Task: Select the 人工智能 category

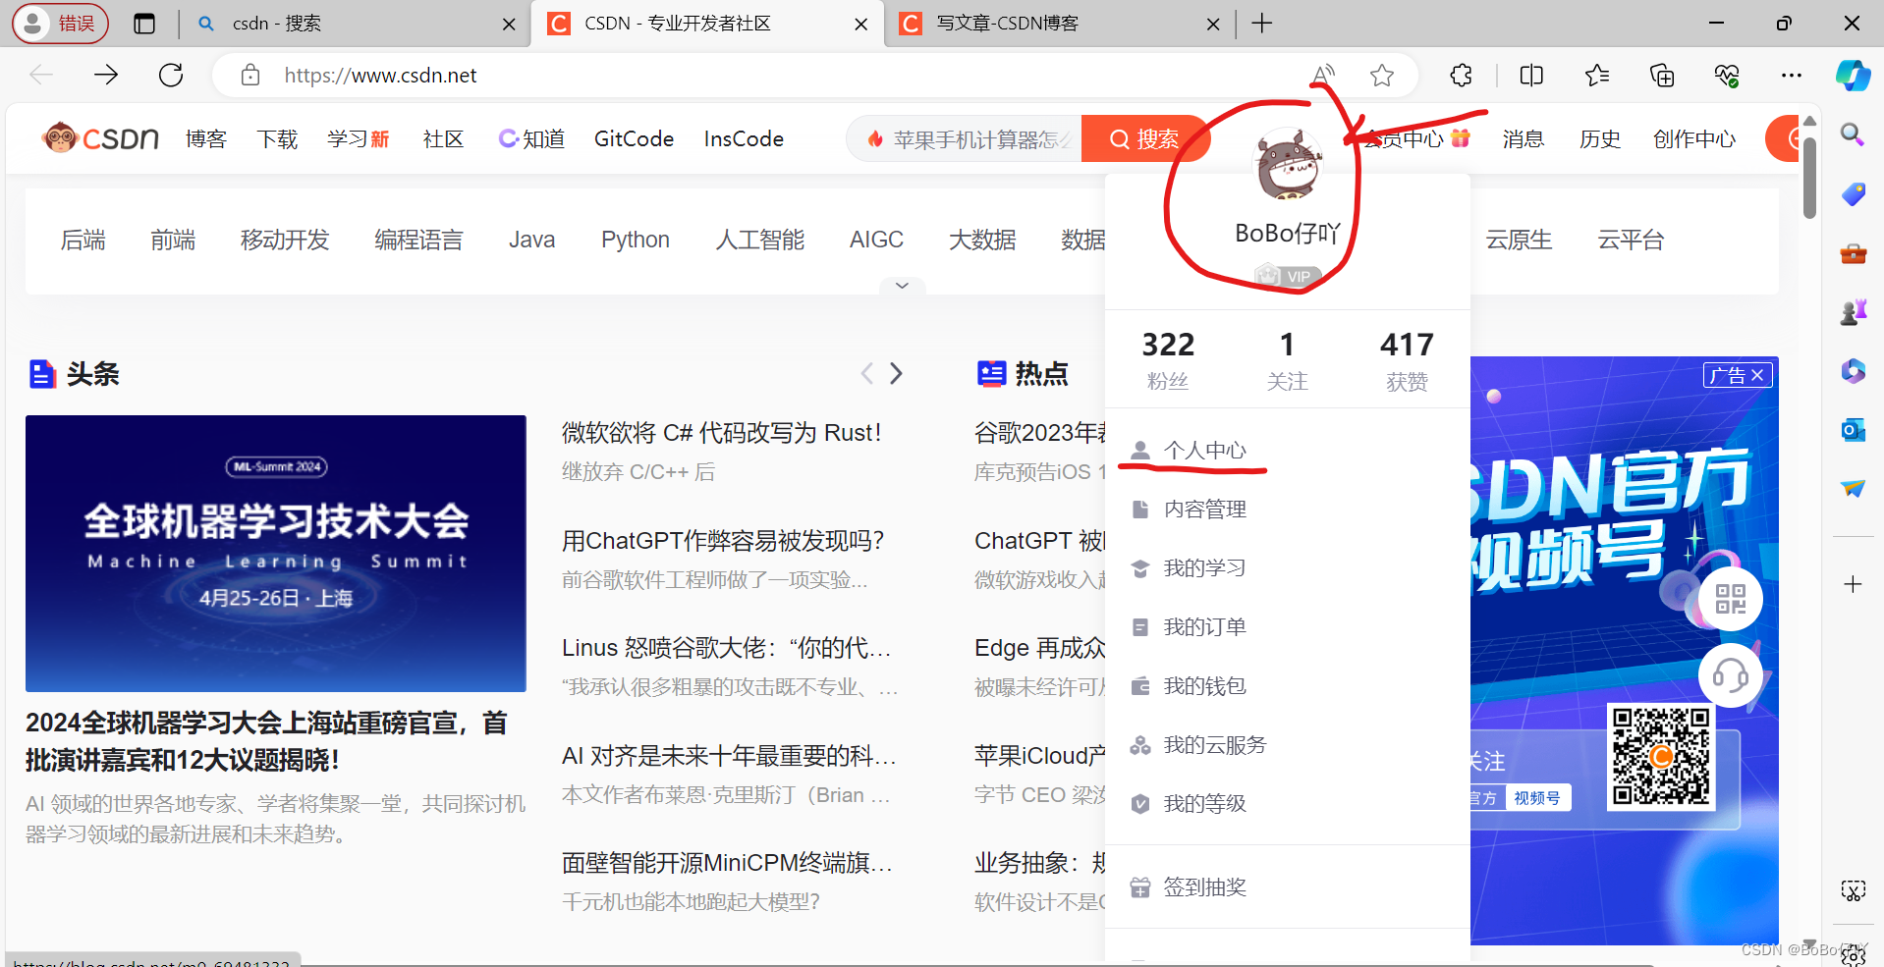Action: (x=760, y=240)
